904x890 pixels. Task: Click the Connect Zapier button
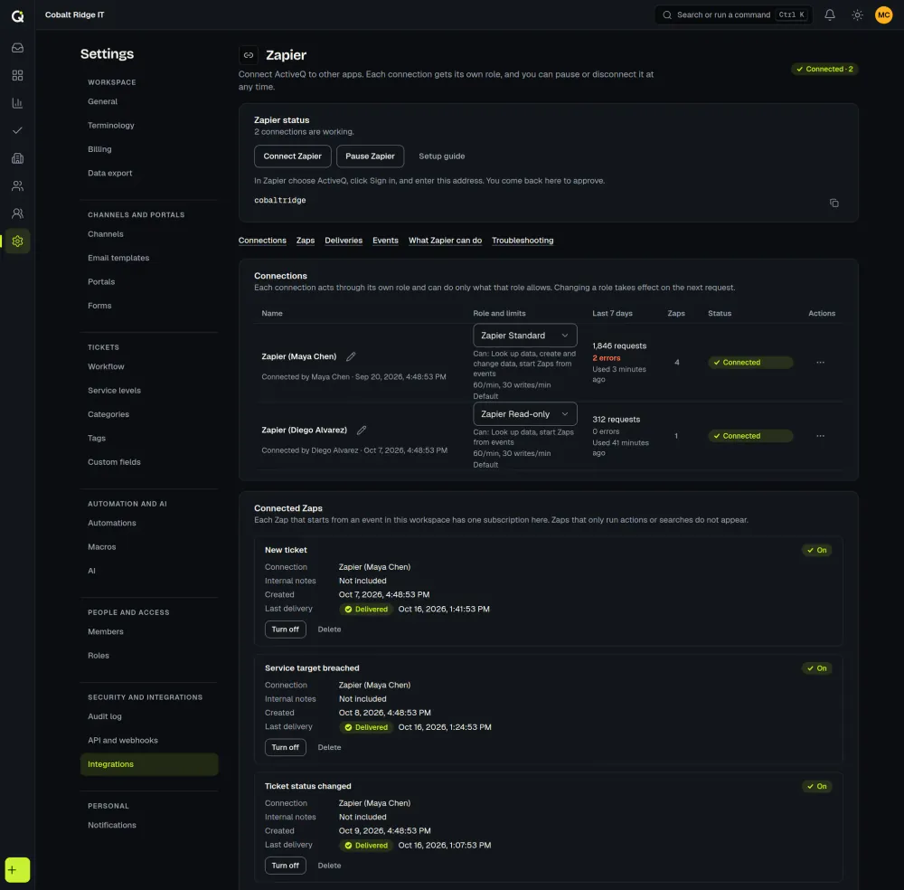point(292,156)
